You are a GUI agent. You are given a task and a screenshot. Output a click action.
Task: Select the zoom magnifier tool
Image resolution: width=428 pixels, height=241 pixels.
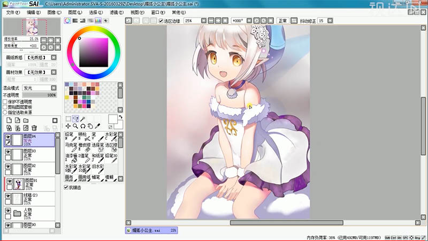[x=75, y=126]
